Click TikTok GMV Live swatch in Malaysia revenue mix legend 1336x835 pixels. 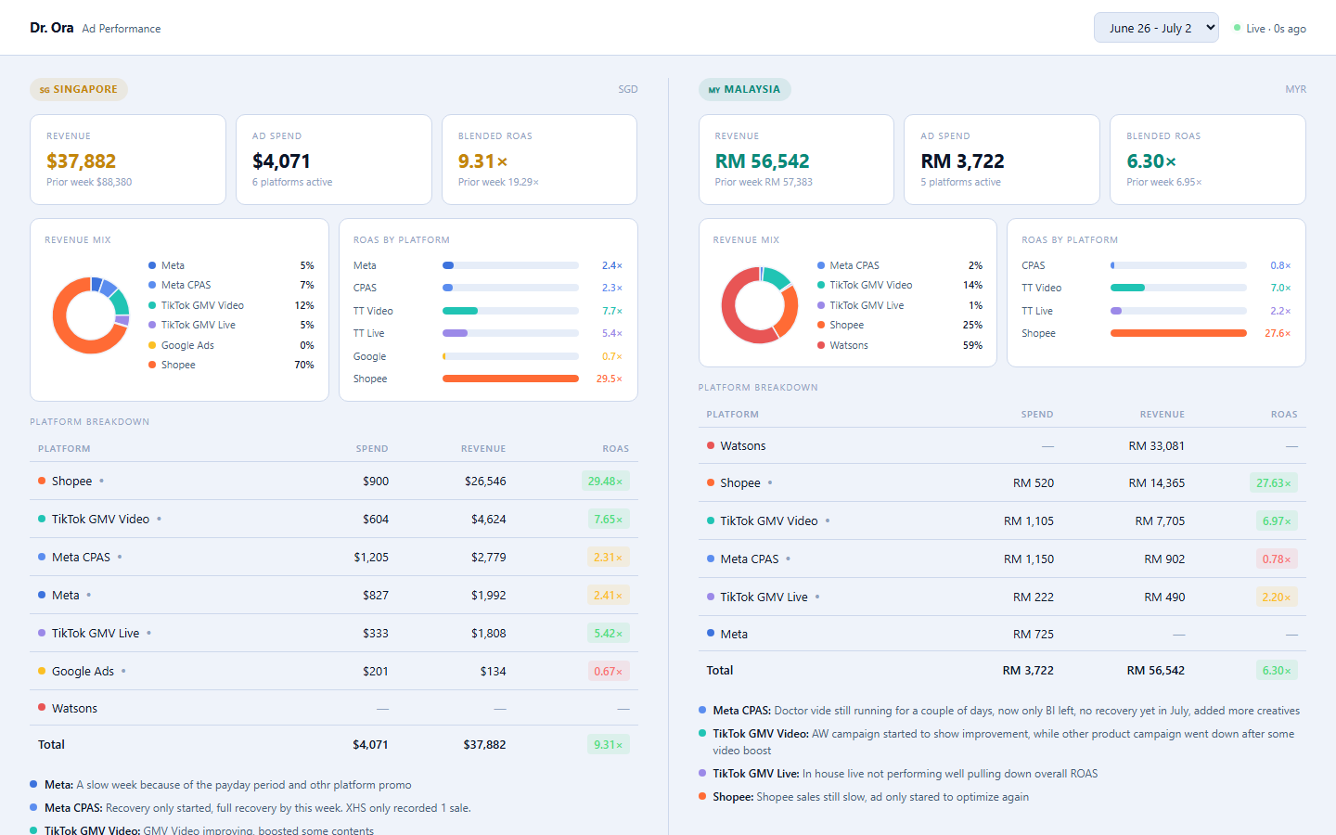tap(821, 305)
